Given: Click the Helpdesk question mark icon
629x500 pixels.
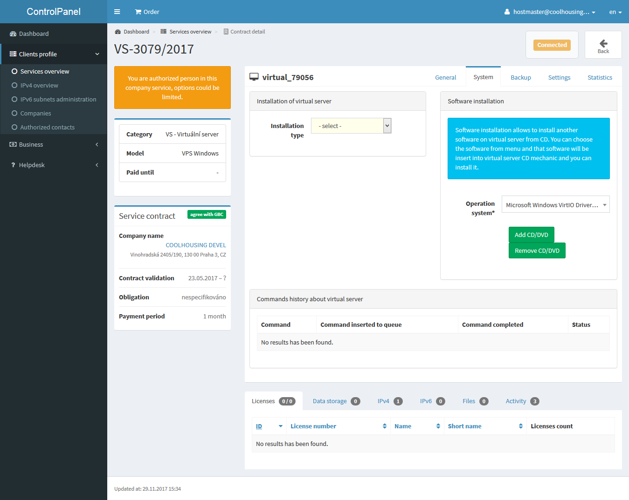Looking at the screenshot, I should (x=13, y=165).
